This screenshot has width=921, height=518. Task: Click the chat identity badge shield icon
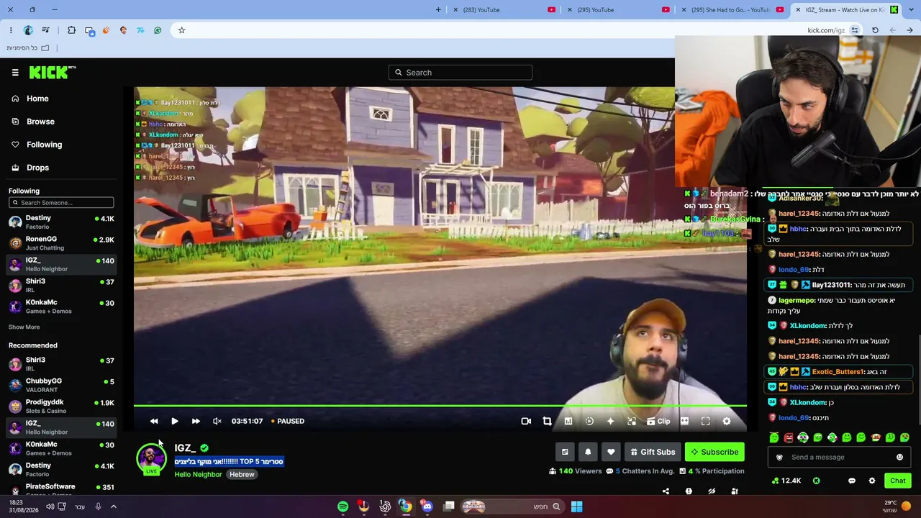pyautogui.click(x=779, y=458)
